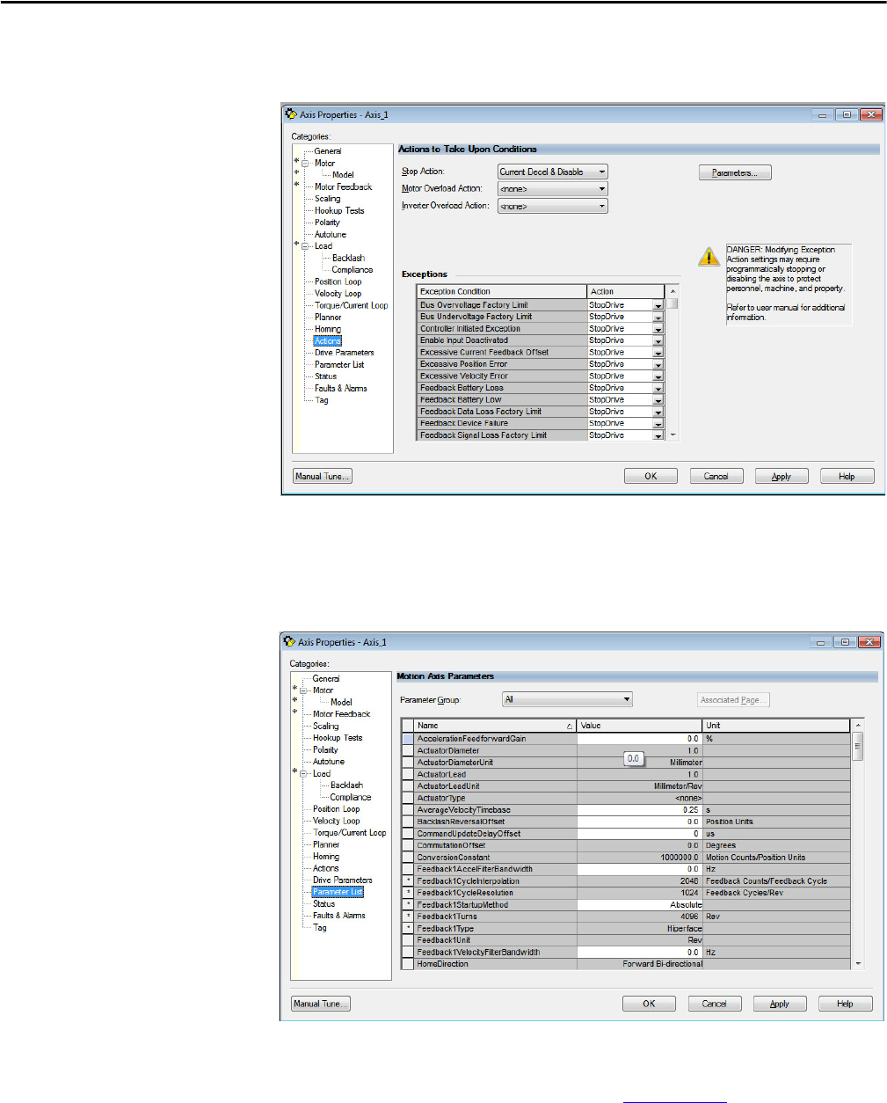Open the Parameter Group dropdown

click(626, 700)
